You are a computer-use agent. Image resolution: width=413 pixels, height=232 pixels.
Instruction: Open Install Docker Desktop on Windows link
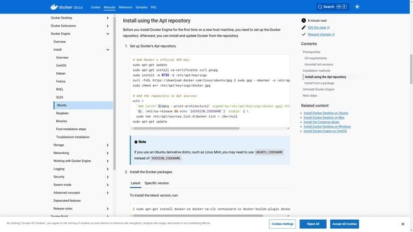point(327,126)
